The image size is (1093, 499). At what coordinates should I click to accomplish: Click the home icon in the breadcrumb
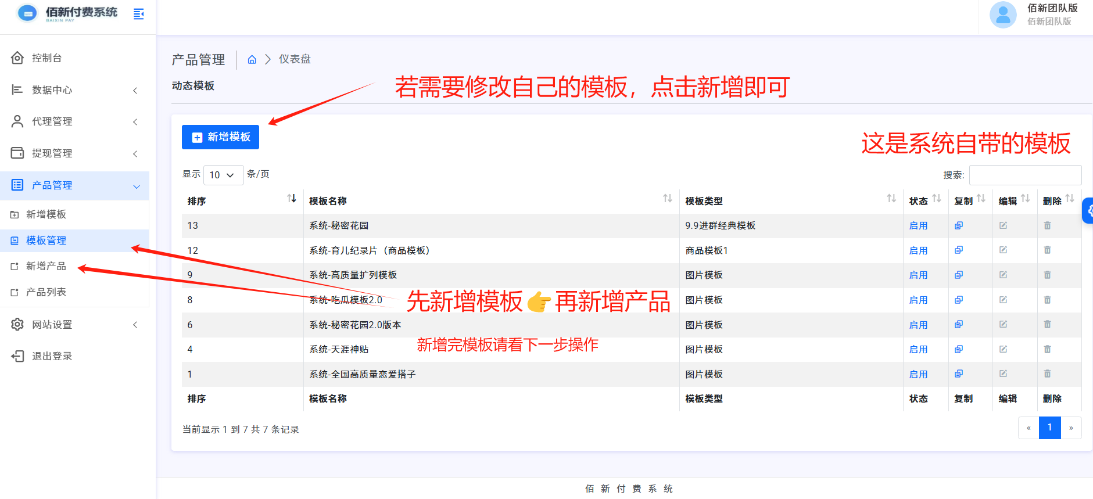point(252,59)
